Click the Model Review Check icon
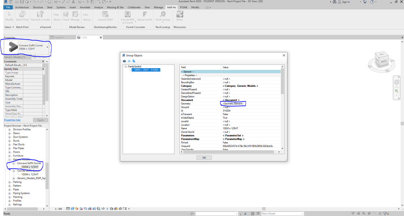Viewport: 404px width, 216px height. point(66,14)
